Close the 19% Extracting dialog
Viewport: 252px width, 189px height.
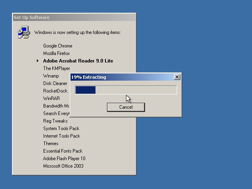tap(177, 77)
